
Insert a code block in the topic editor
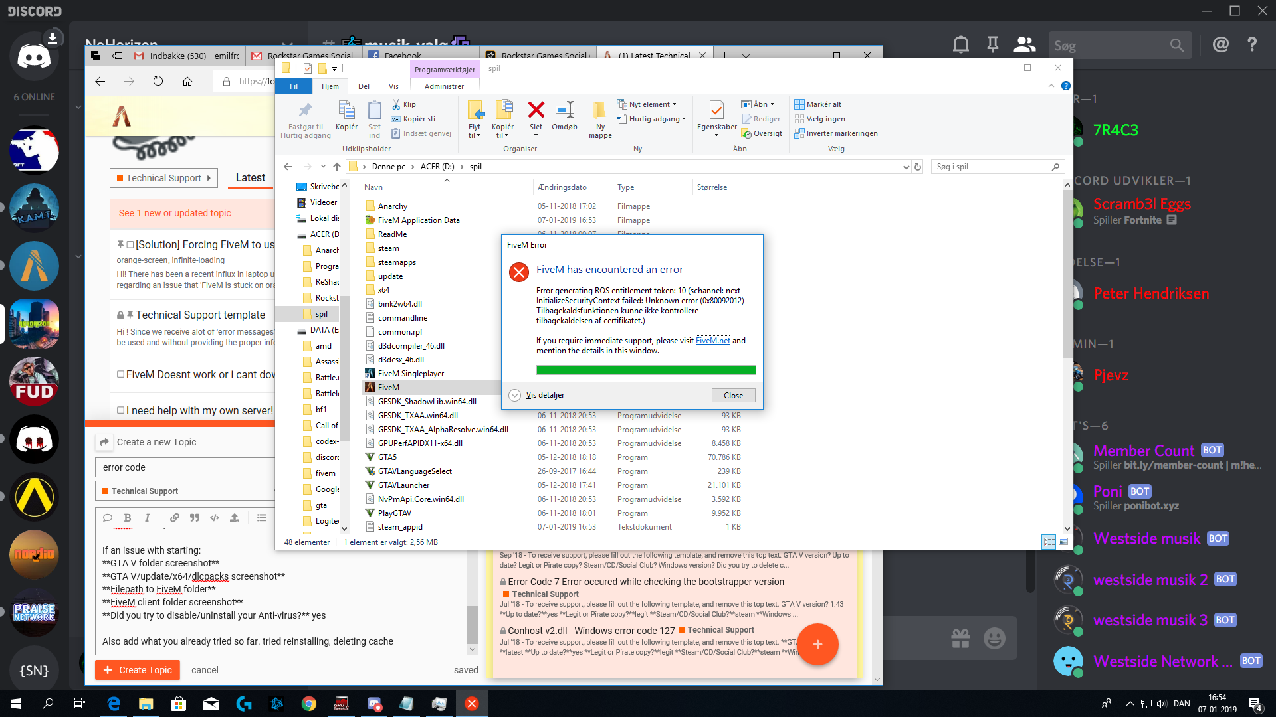[215, 518]
